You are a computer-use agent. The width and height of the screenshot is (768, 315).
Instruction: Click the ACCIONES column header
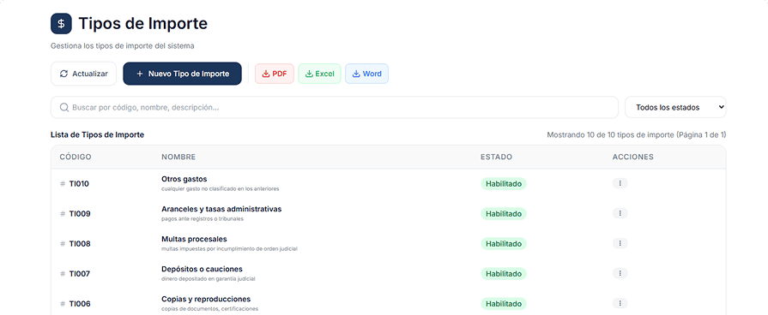(x=632, y=157)
